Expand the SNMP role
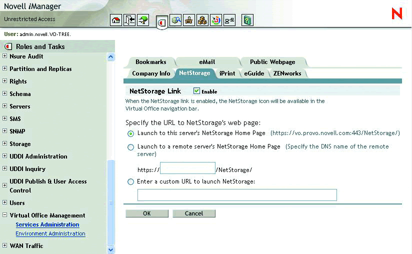This screenshot has height=254, width=412. tap(4, 131)
